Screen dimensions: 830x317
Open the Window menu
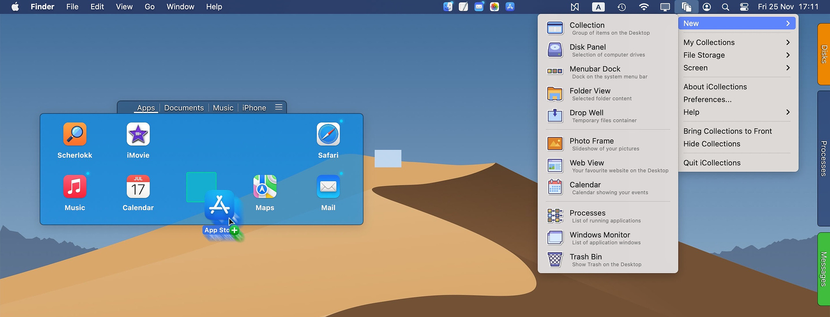click(x=180, y=6)
